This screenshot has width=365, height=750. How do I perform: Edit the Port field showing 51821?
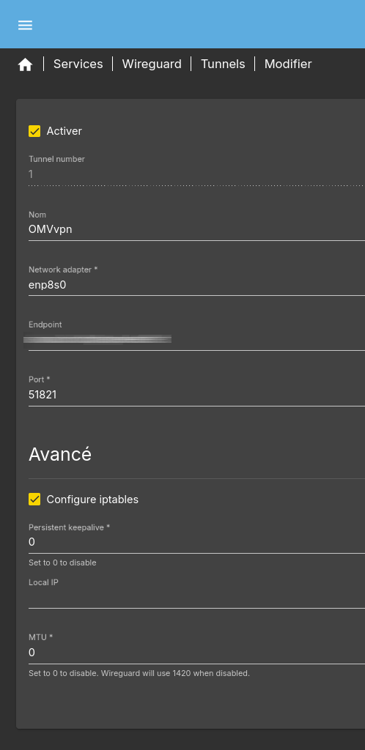tap(196, 395)
